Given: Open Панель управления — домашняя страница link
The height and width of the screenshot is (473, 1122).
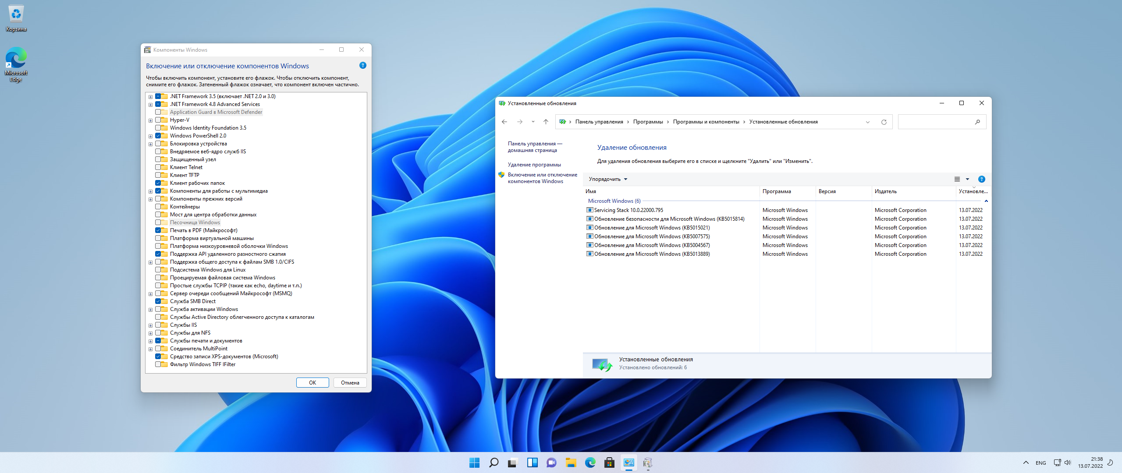Looking at the screenshot, I should pyautogui.click(x=535, y=147).
